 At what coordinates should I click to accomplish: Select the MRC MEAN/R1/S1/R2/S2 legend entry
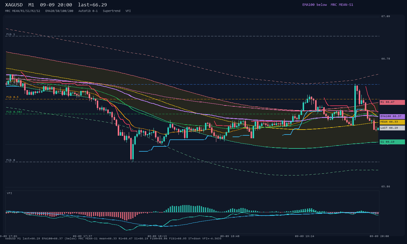coord(23,11)
